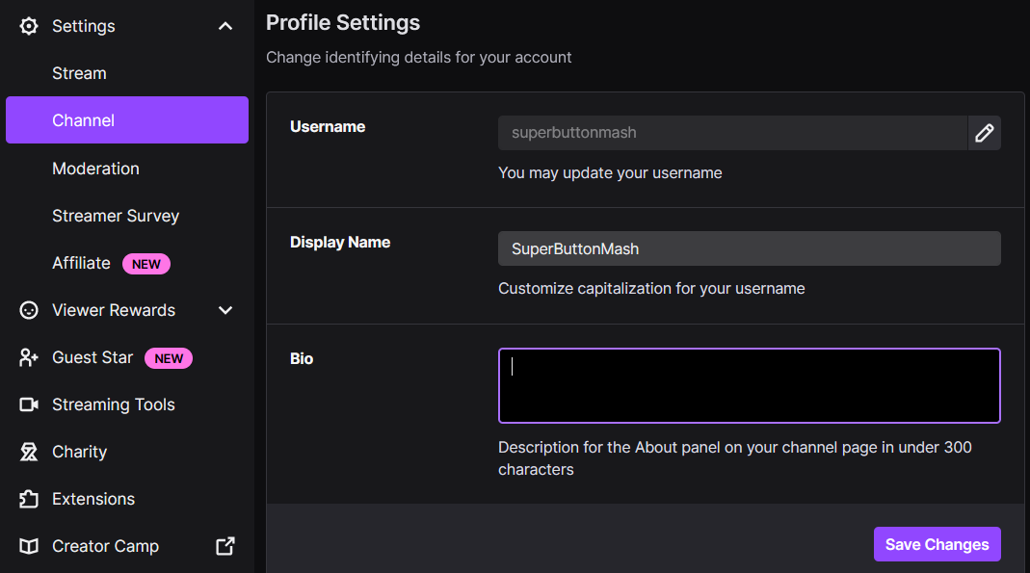Viewport: 1030px width, 573px height.
Task: Click the Settings gear icon
Action: 29,26
